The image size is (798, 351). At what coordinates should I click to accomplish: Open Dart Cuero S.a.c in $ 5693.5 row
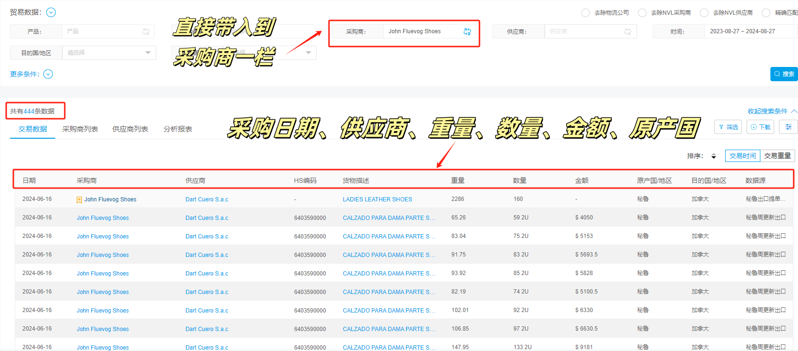click(x=207, y=255)
